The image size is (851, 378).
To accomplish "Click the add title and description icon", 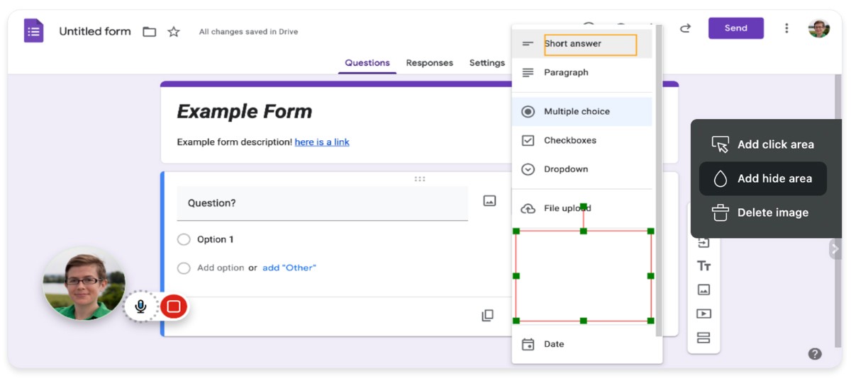I will 703,266.
